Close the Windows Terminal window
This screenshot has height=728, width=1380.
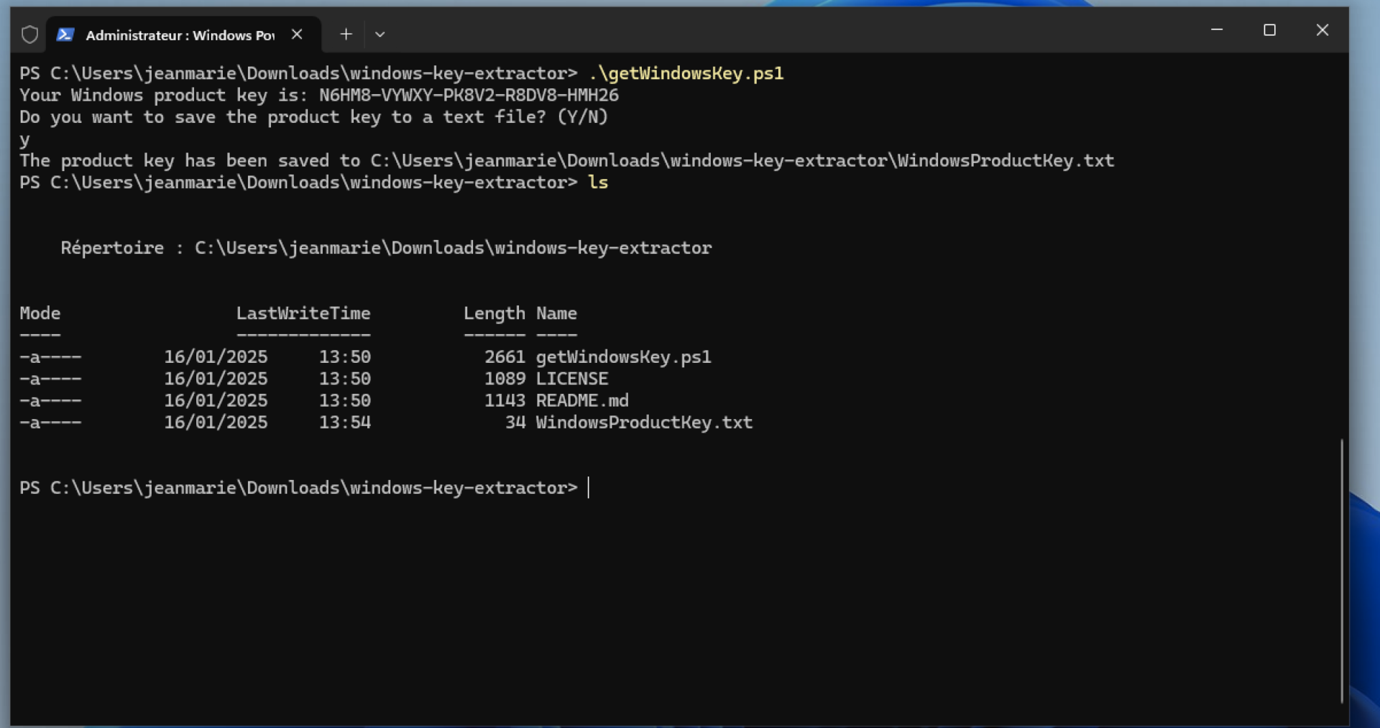tap(1322, 29)
